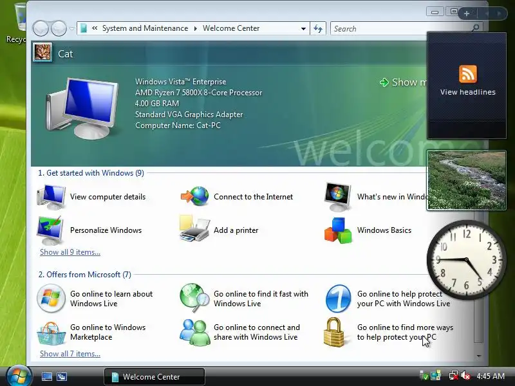Viewport: 515px width, 386px height.
Task: Open Add a printer icon
Action: (194, 229)
